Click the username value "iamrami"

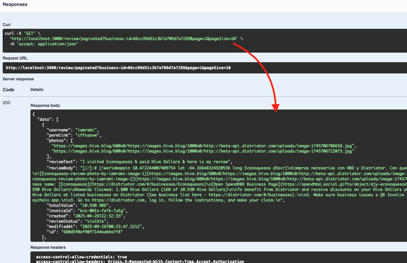click(87, 130)
